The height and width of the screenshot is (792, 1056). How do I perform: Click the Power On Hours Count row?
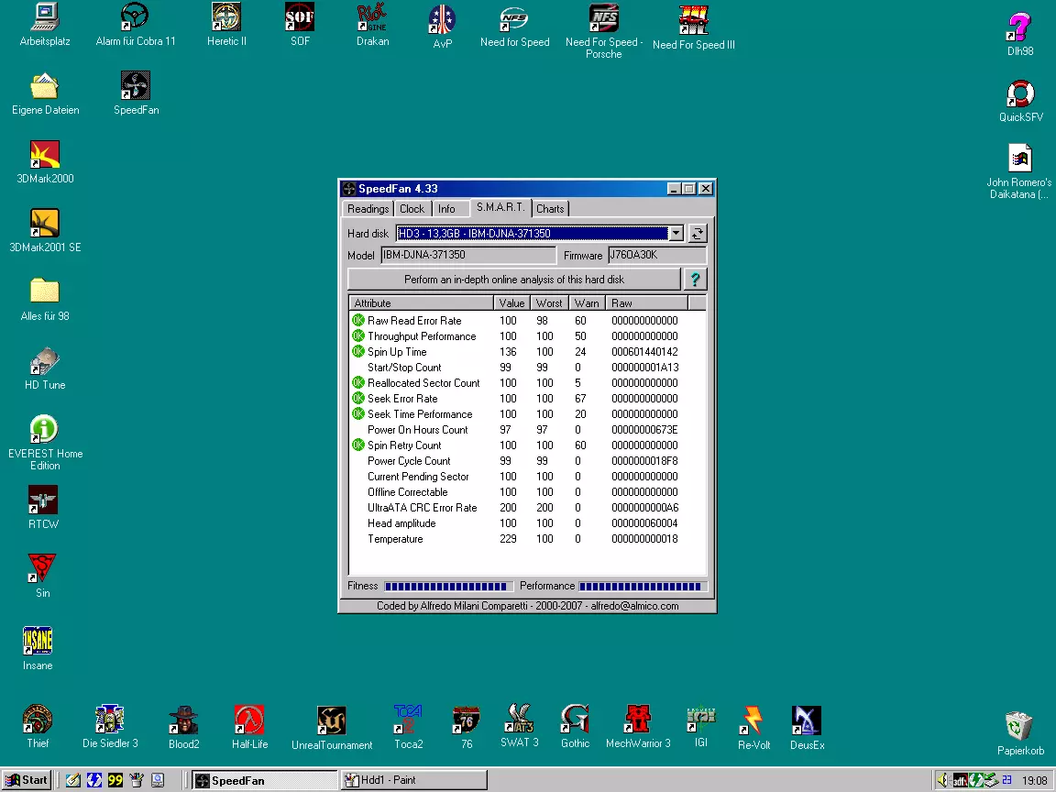pyautogui.click(x=527, y=430)
